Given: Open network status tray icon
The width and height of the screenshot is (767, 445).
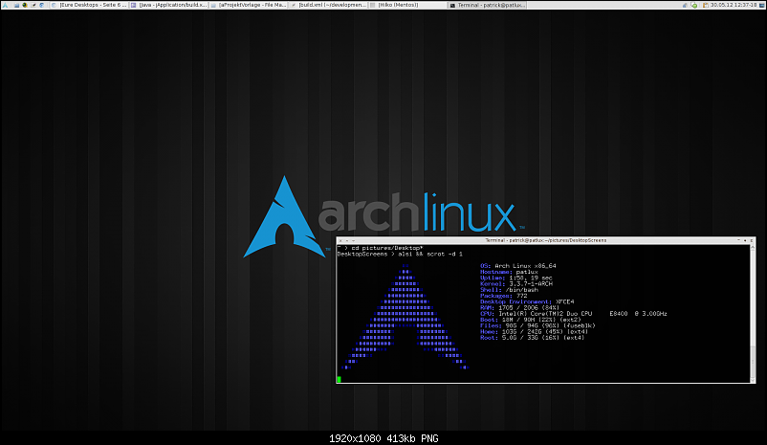Looking at the screenshot, I should [x=685, y=6].
